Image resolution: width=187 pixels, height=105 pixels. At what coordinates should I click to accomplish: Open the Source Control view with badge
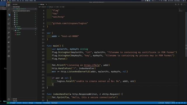[x=9, y=14]
